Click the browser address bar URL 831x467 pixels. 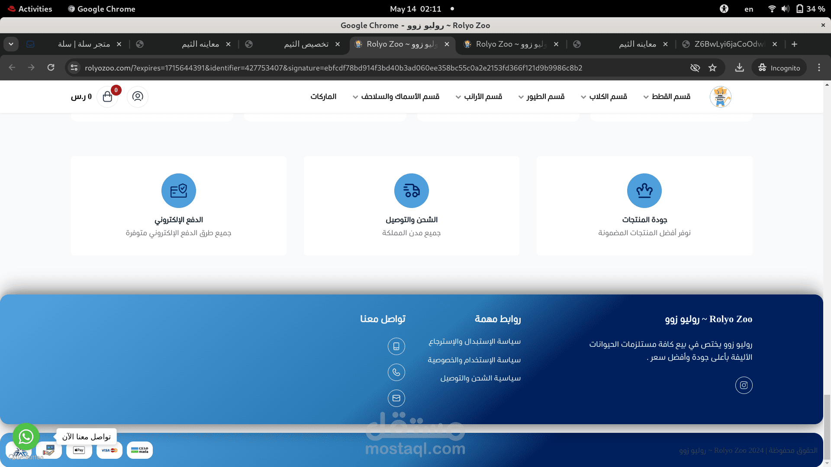tap(333, 68)
